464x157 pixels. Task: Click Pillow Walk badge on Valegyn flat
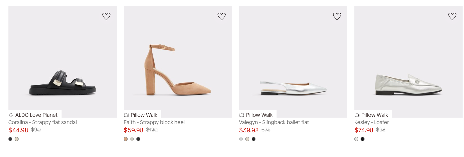[256, 115]
